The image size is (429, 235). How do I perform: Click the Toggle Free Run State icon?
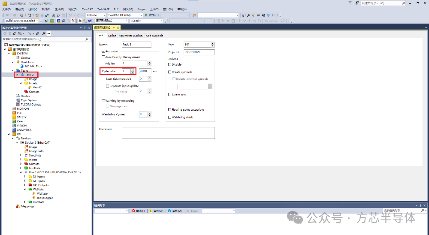coord(73,21)
